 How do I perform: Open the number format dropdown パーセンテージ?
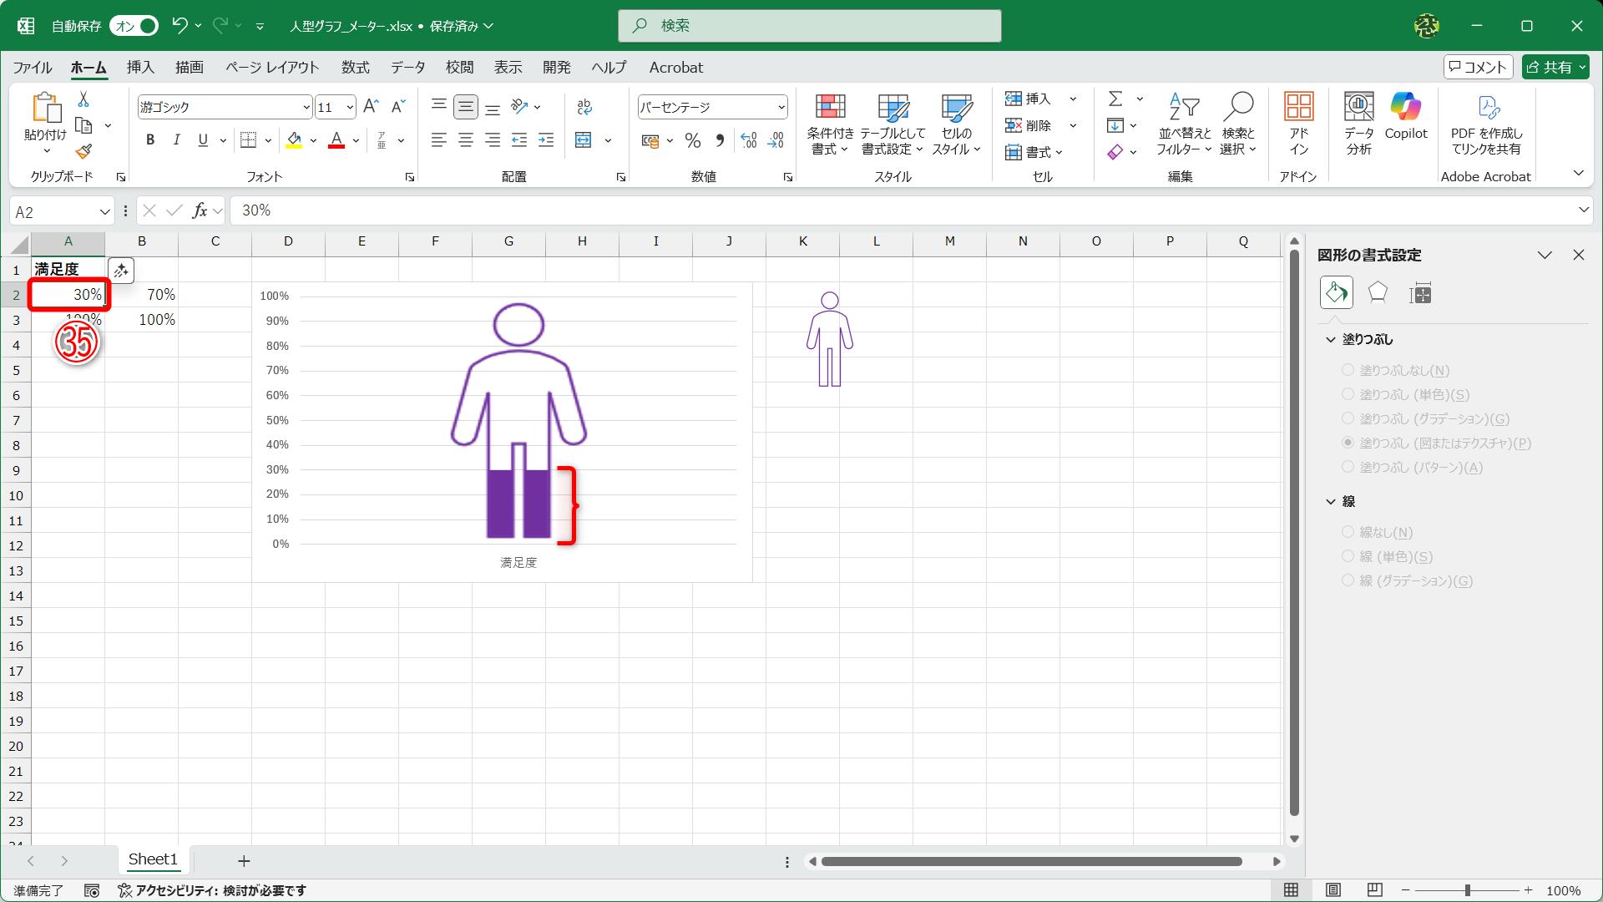coord(781,107)
